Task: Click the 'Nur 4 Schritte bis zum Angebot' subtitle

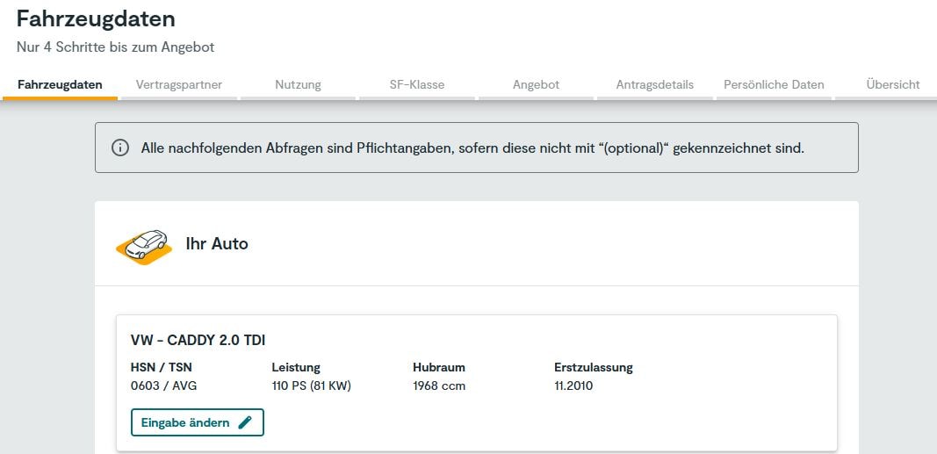Action: tap(115, 47)
